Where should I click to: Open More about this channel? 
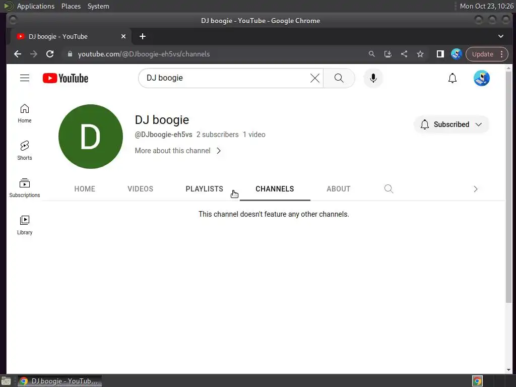178,151
